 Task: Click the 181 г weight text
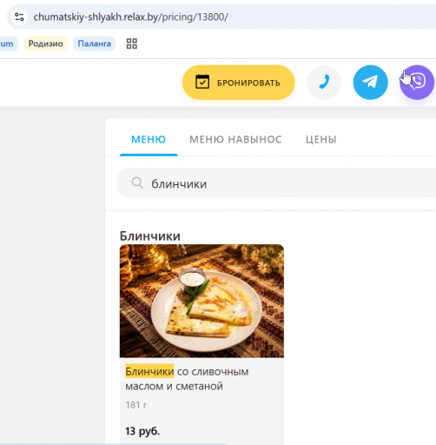coord(136,405)
